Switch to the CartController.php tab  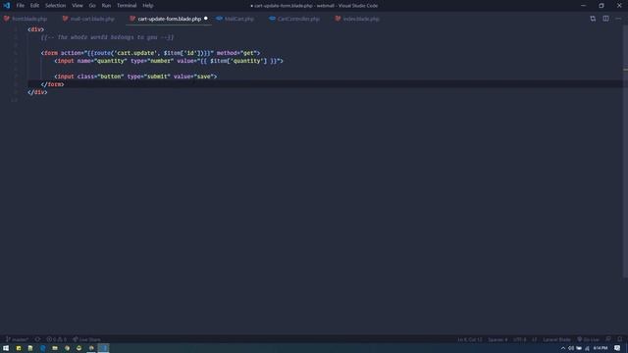[x=294, y=19]
